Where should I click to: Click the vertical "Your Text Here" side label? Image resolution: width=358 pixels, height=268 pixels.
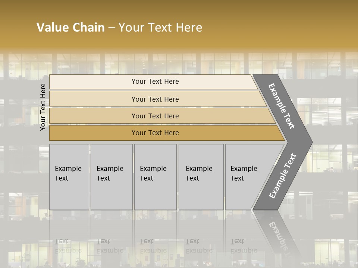[43, 107]
